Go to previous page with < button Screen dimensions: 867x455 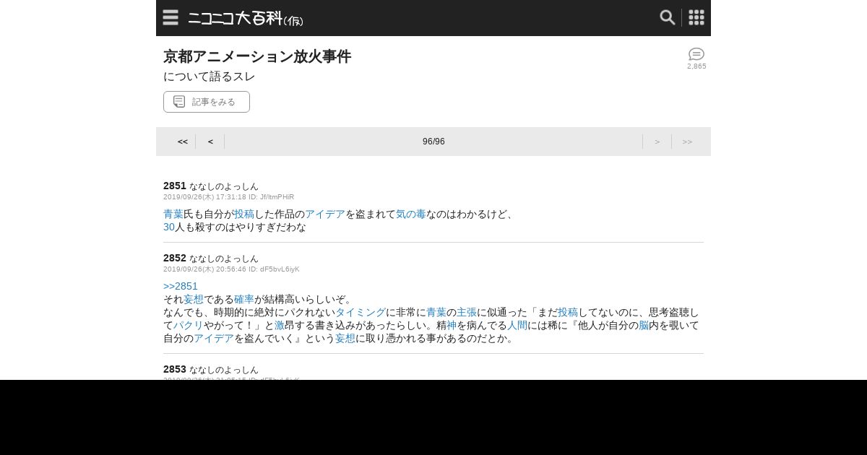(x=210, y=142)
